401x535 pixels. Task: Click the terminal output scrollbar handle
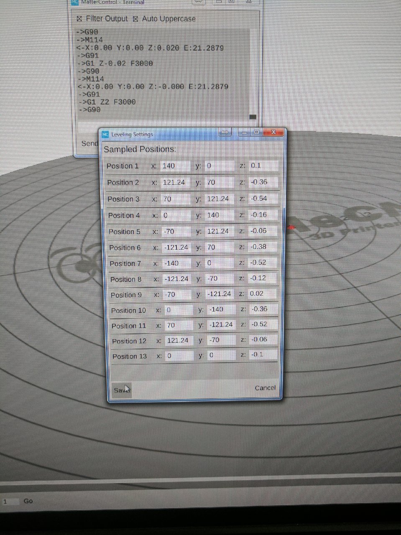[x=253, y=117]
